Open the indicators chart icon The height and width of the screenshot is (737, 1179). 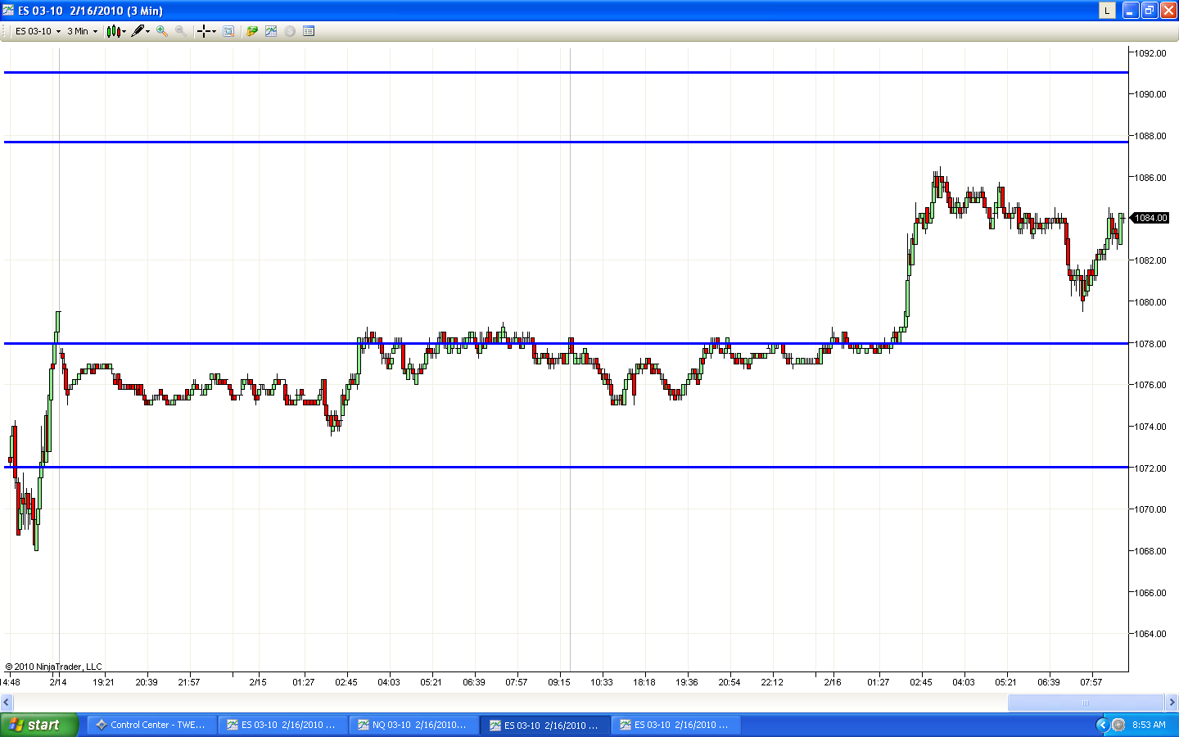coord(271,31)
